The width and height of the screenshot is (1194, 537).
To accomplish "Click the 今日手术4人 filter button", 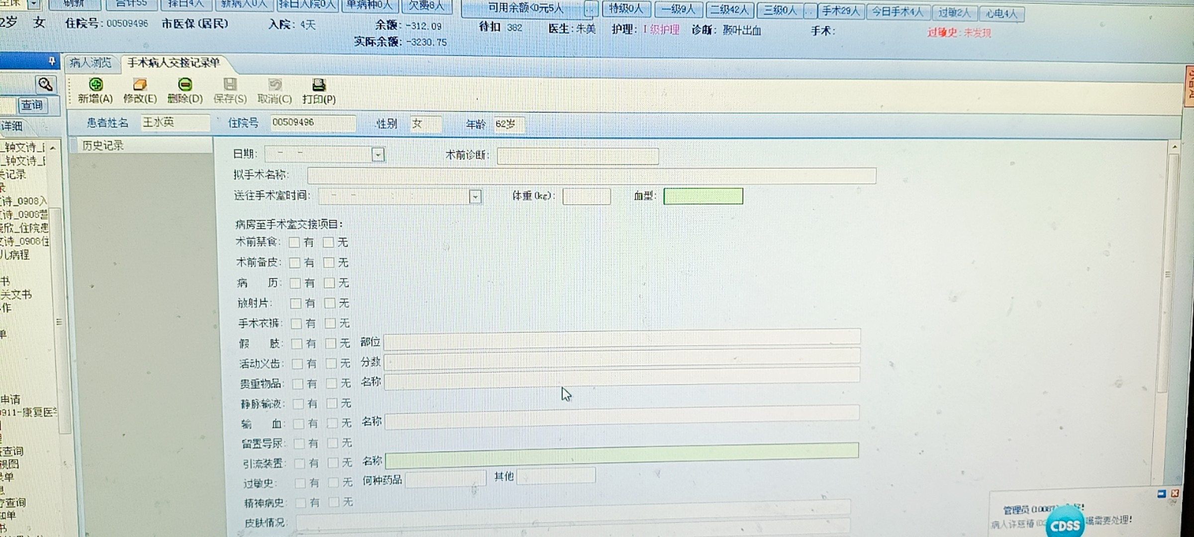I will [897, 11].
